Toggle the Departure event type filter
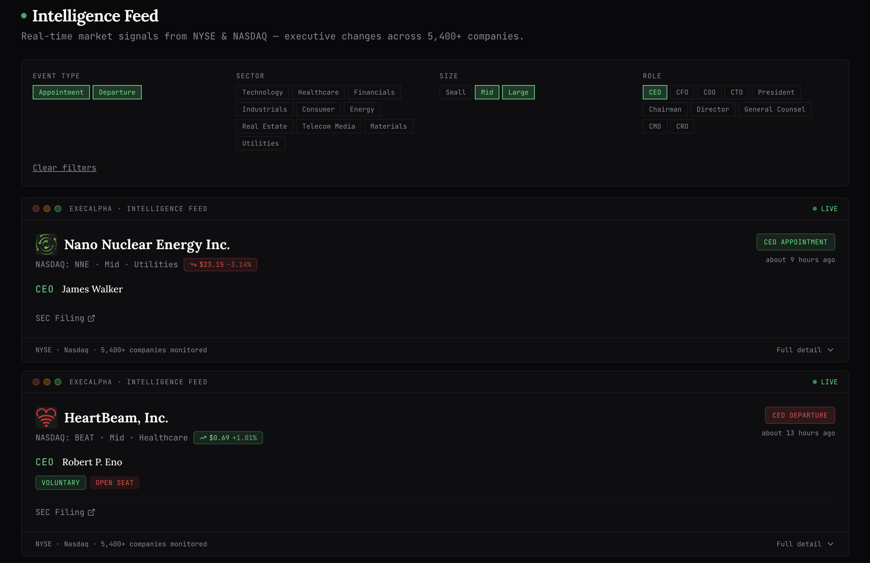The height and width of the screenshot is (563, 870). (x=117, y=92)
